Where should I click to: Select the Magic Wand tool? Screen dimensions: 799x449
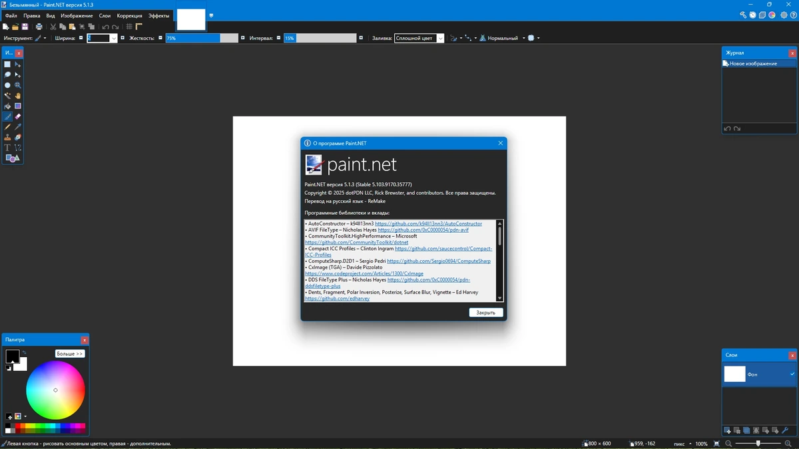click(x=7, y=96)
